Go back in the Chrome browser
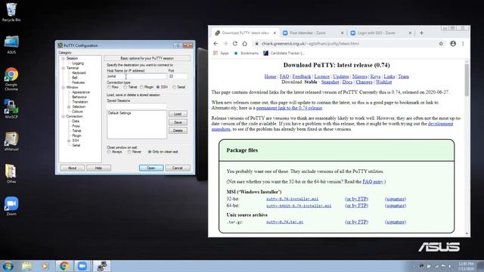This screenshot has width=484, height=272. pyautogui.click(x=216, y=44)
